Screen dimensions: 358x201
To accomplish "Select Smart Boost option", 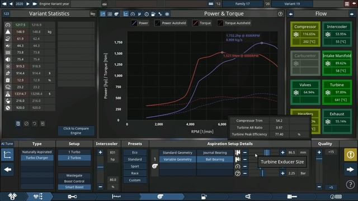I will [x=74, y=187].
